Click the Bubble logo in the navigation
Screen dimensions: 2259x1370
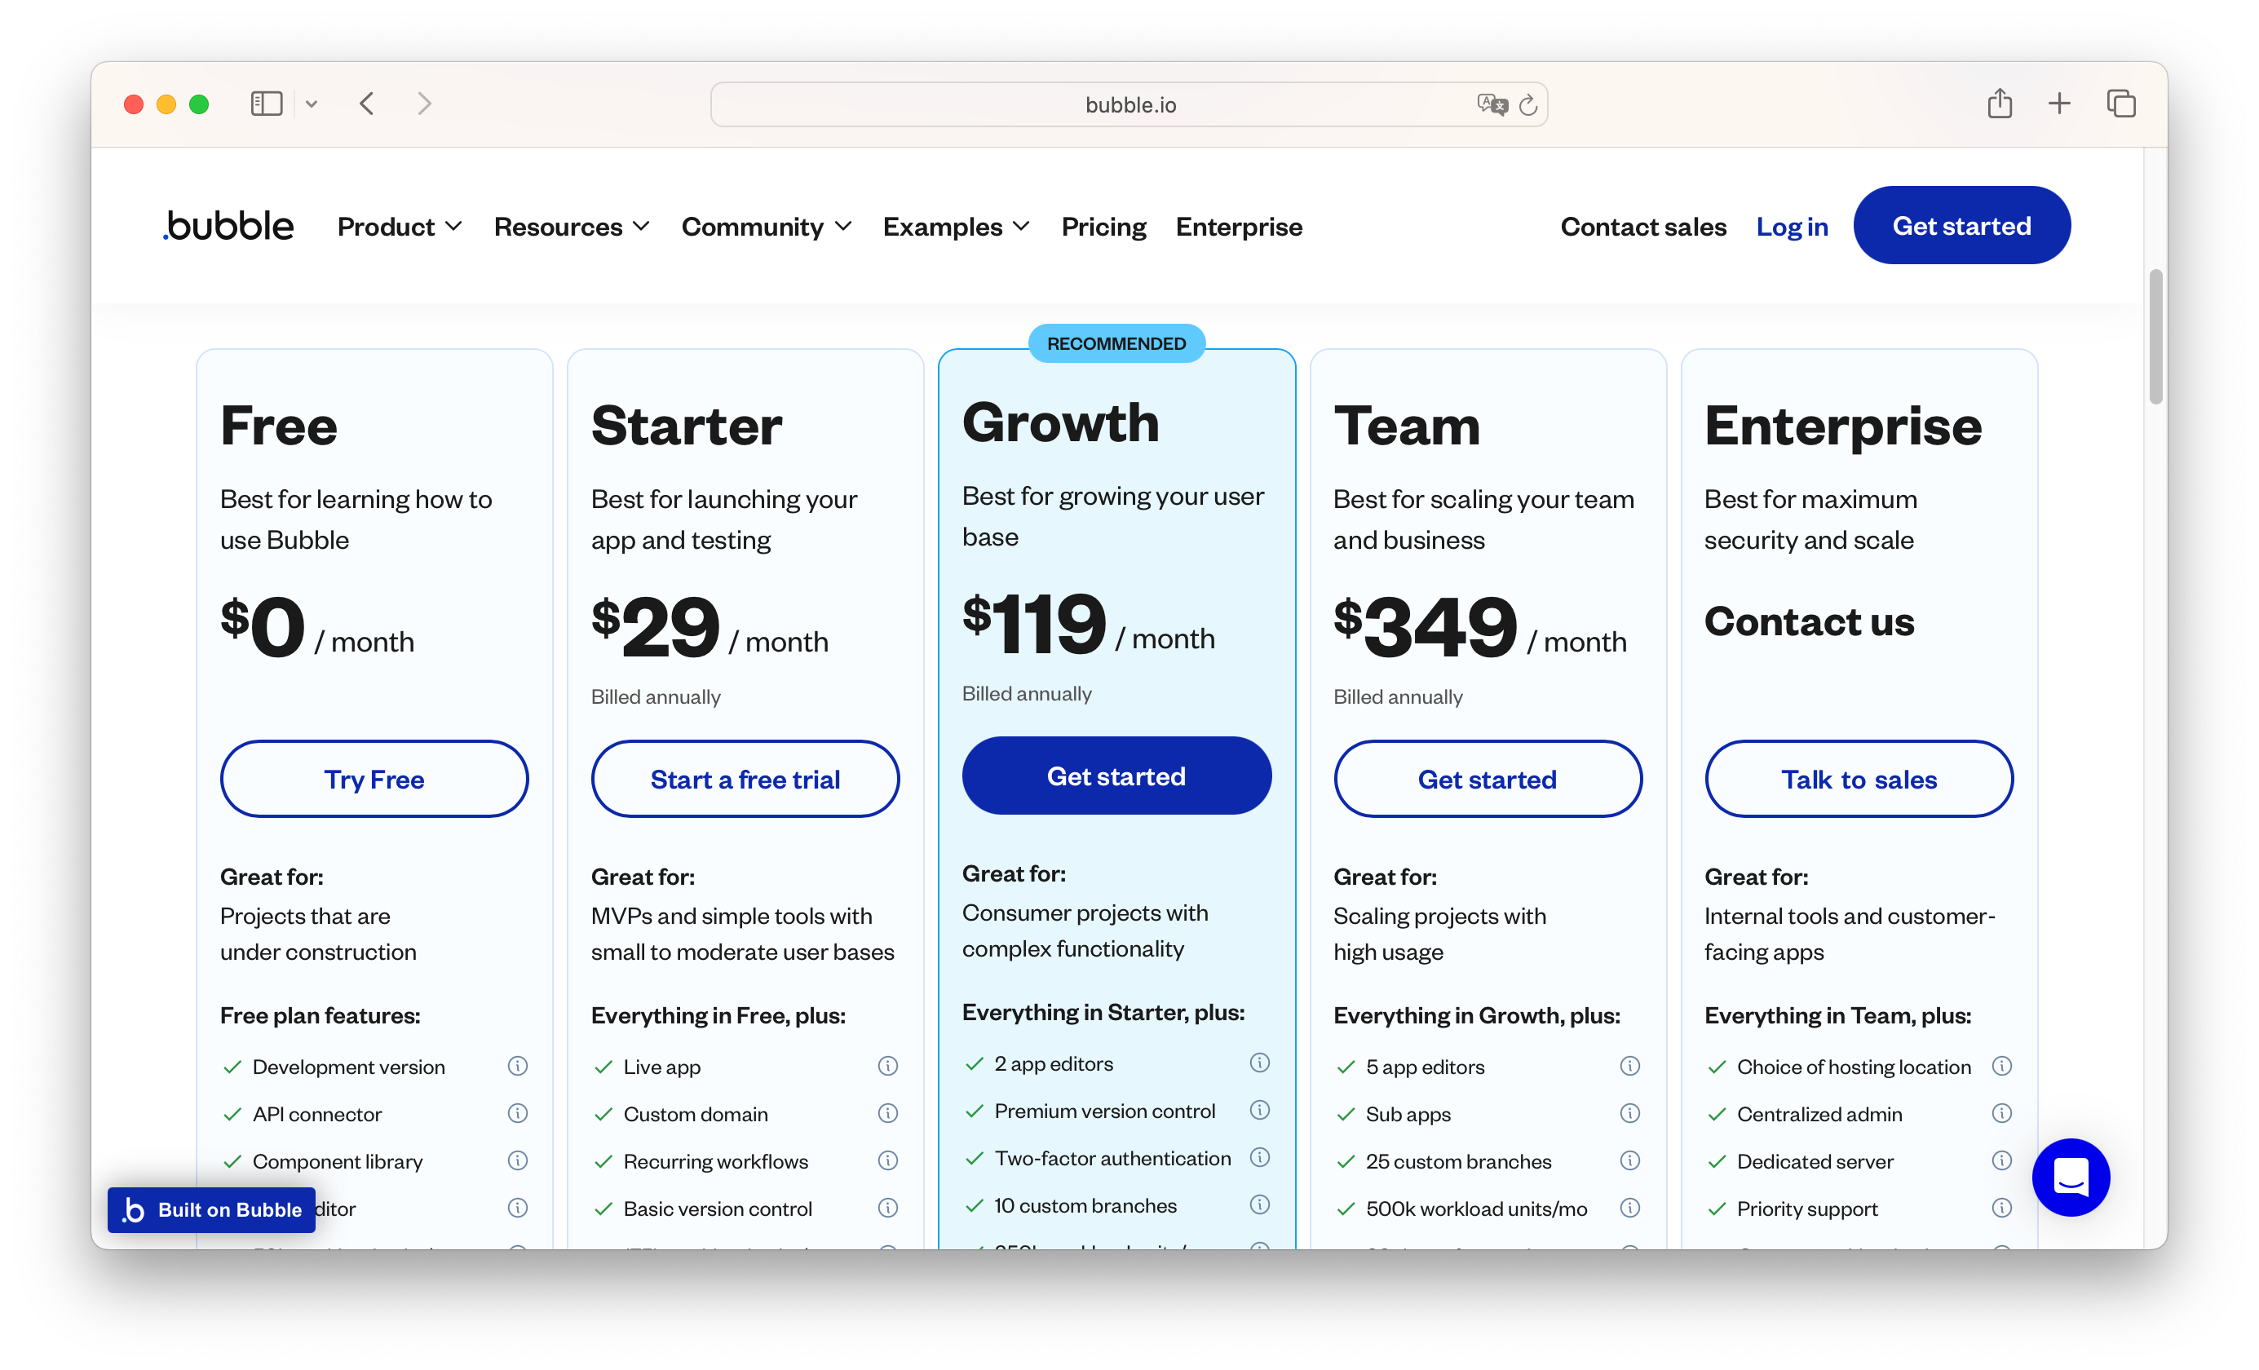(x=228, y=226)
